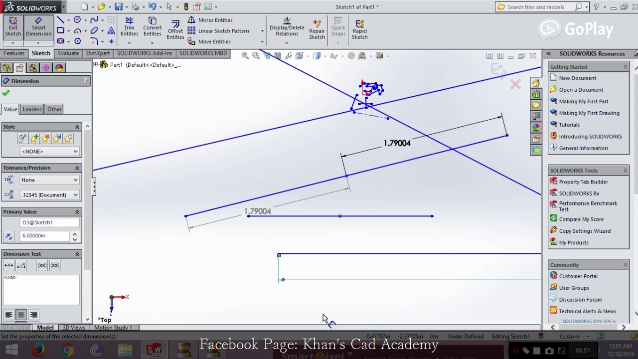The height and width of the screenshot is (359, 638).
Task: Activate the Smart Dimension tool
Action: point(38,27)
